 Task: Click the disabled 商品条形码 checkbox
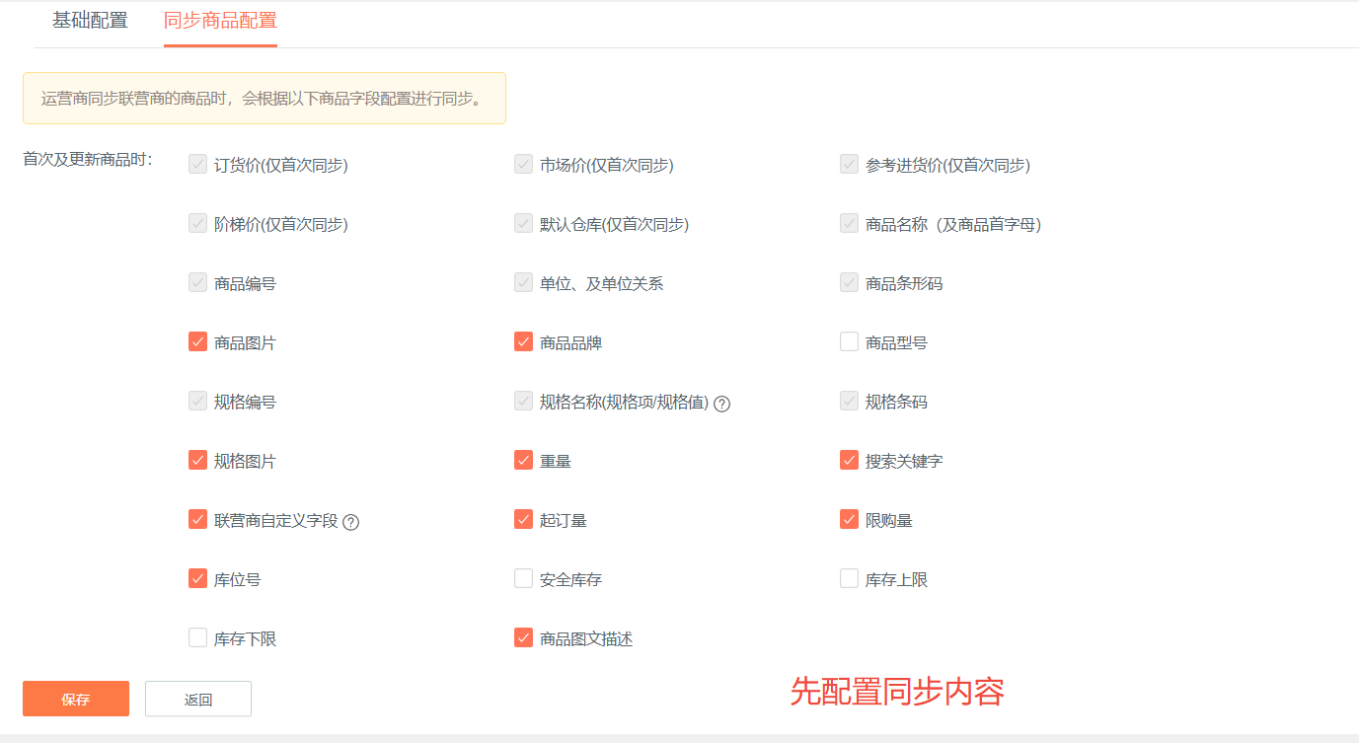(849, 282)
